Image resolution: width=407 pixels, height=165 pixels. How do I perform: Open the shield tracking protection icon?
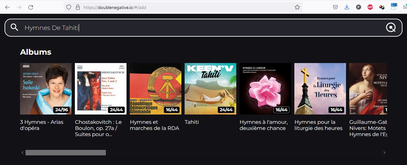[68, 7]
